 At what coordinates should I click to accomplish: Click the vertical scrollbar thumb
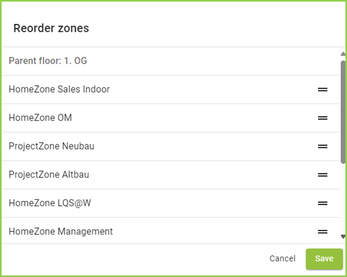pos(343,111)
